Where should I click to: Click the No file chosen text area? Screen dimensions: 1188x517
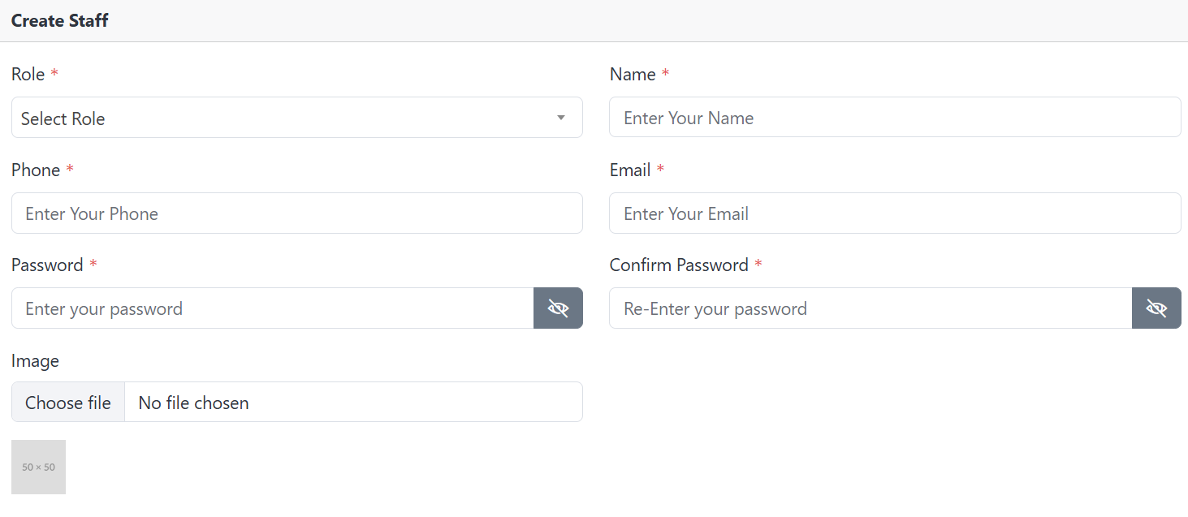[353, 403]
